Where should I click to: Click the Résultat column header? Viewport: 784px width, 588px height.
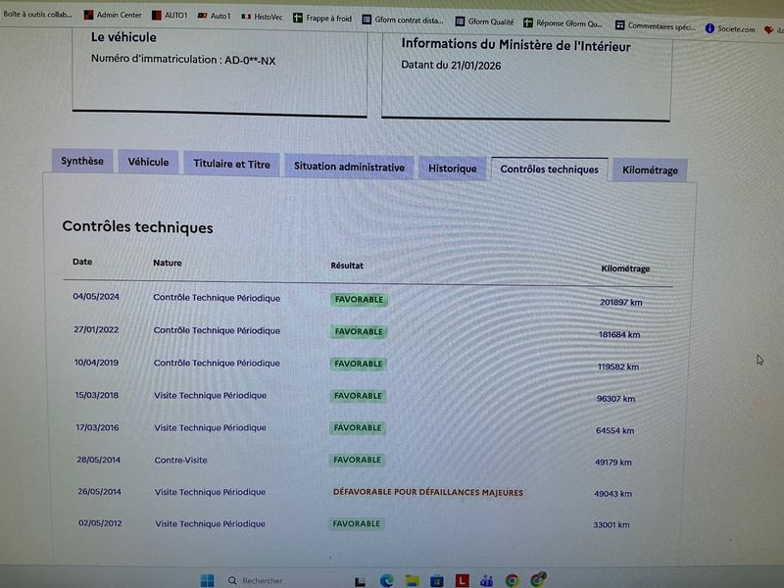point(347,266)
